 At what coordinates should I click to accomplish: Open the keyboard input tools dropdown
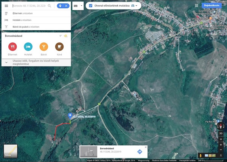click(78, 6)
